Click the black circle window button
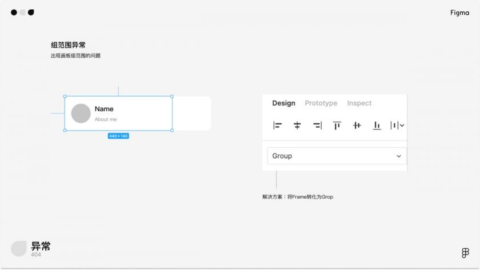This screenshot has width=480, height=270. point(14,13)
